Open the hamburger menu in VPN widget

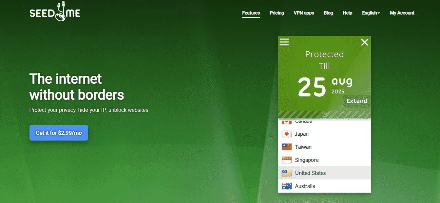pyautogui.click(x=284, y=42)
